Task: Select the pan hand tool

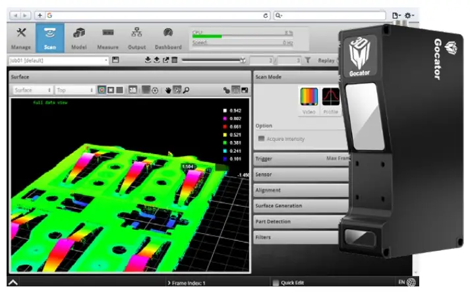Action: [168, 90]
